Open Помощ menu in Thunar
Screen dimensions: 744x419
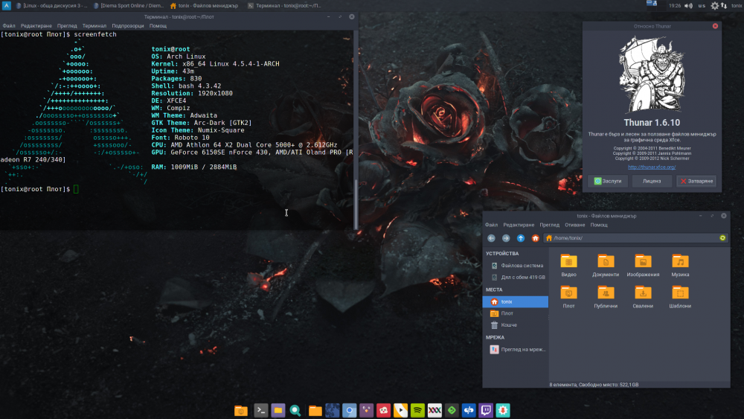[x=599, y=225]
